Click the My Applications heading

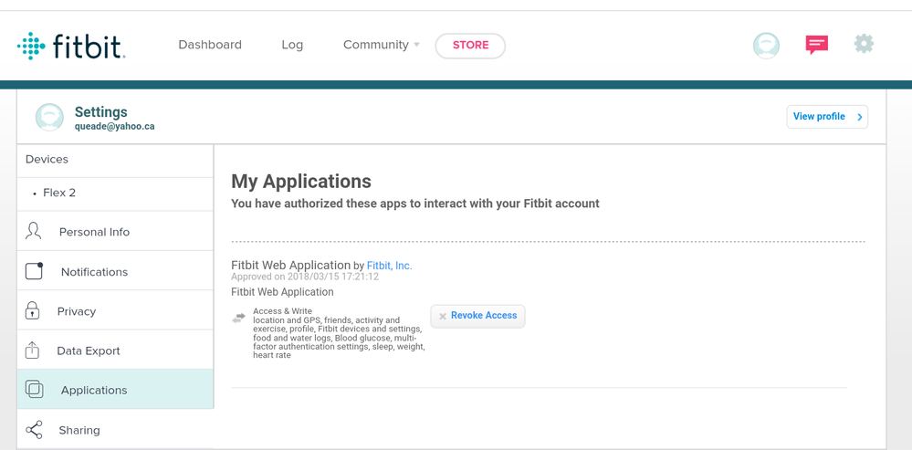pyautogui.click(x=301, y=182)
